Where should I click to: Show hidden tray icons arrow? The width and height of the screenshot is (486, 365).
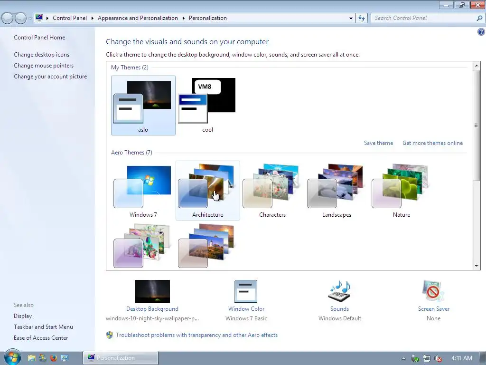pos(403,358)
